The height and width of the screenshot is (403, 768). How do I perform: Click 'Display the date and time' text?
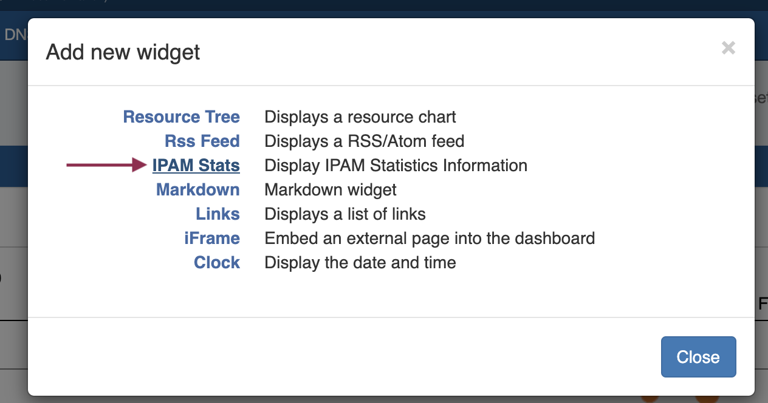click(x=360, y=263)
